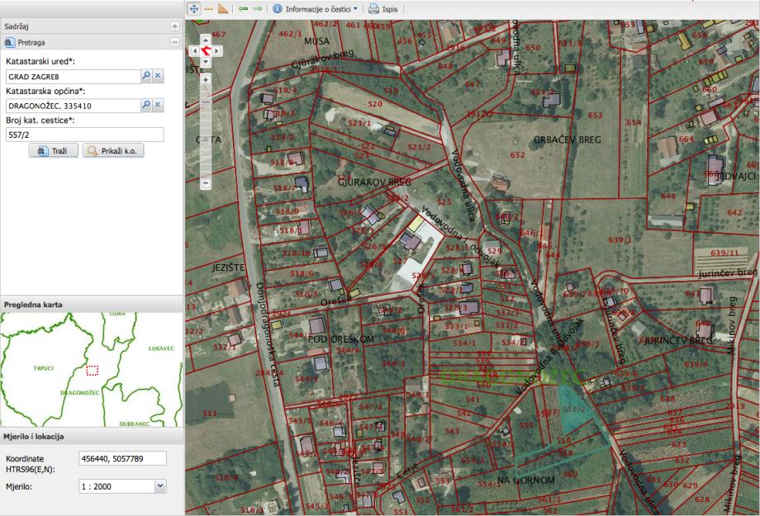This screenshot has height=516, width=760.
Task: Zoom in with the plus button
Action: click(205, 78)
